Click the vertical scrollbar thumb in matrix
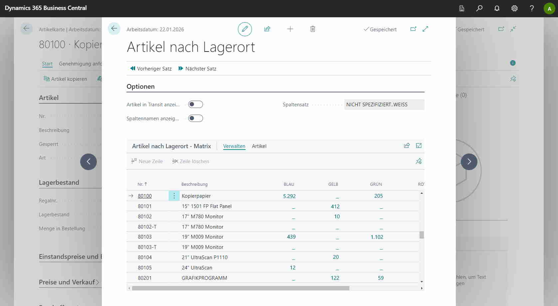This screenshot has width=558, height=306. (x=422, y=235)
